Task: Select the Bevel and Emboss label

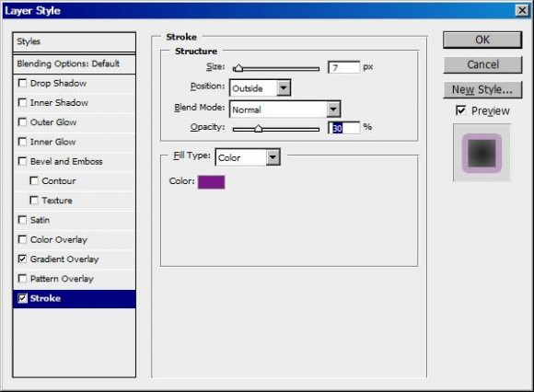Action: pos(66,161)
